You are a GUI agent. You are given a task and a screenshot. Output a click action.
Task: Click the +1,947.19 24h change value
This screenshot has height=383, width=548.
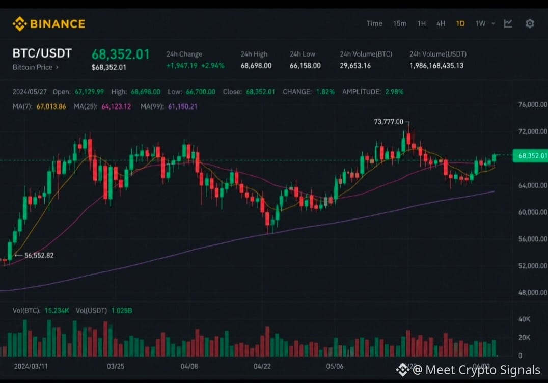tap(182, 65)
